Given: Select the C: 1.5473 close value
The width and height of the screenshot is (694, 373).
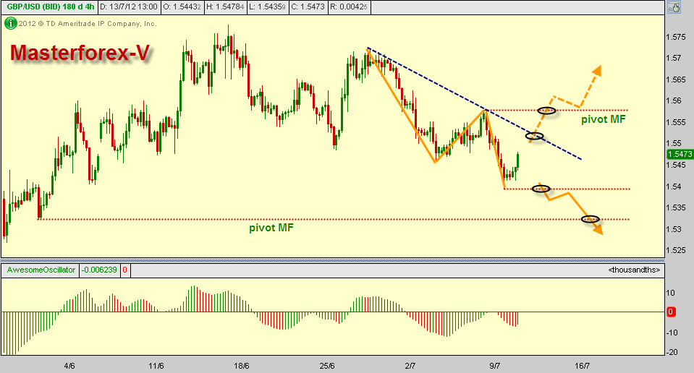Looking at the screenshot, I should coord(308,7).
